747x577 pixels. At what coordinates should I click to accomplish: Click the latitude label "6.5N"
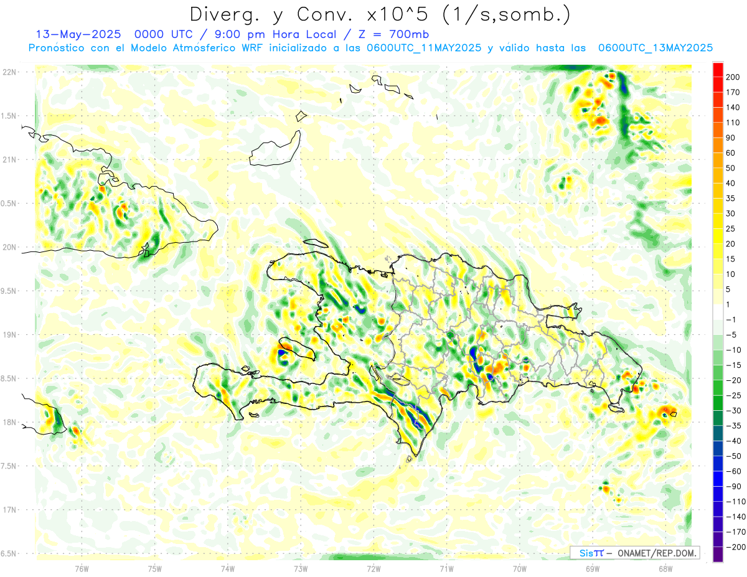[x=9, y=553]
